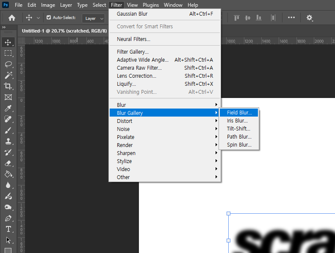
Task: Open the three-dots align options
Action: pyautogui.click(x=291, y=17)
